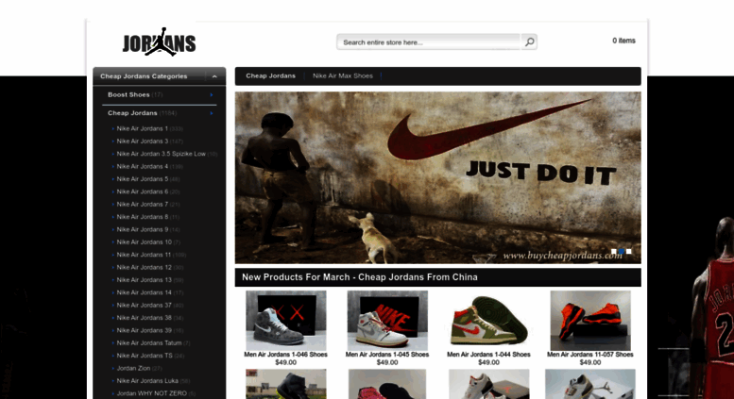Open Cheap Jordans sidebar category
Image resolution: width=734 pixels, height=399 pixels.
coord(132,113)
